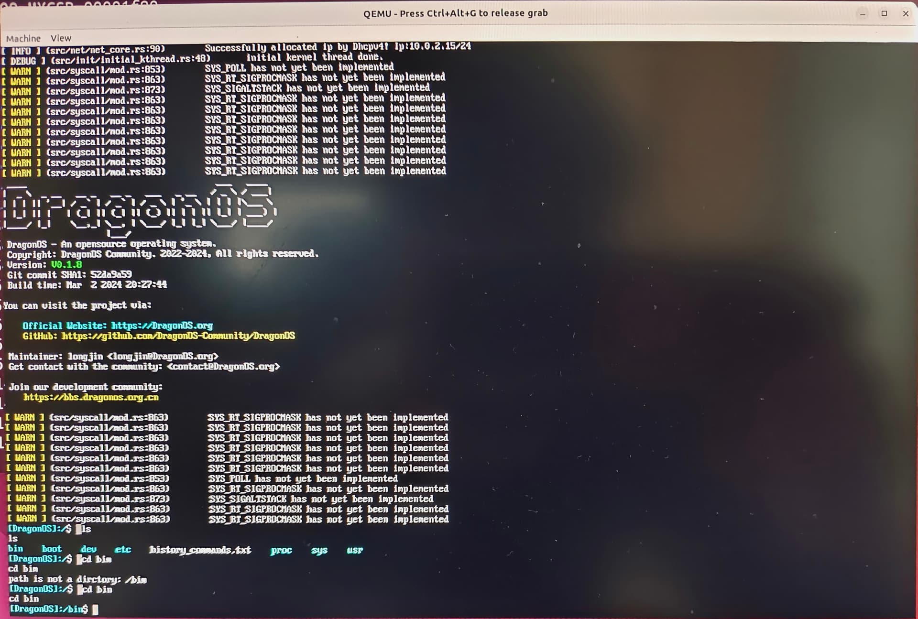
Task: Click the 'etc' directory in ls output
Action: [123, 550]
